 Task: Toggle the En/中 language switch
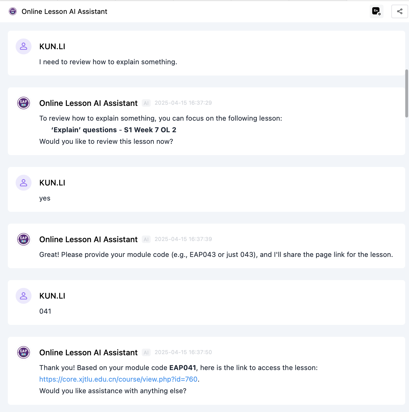pyautogui.click(x=376, y=12)
